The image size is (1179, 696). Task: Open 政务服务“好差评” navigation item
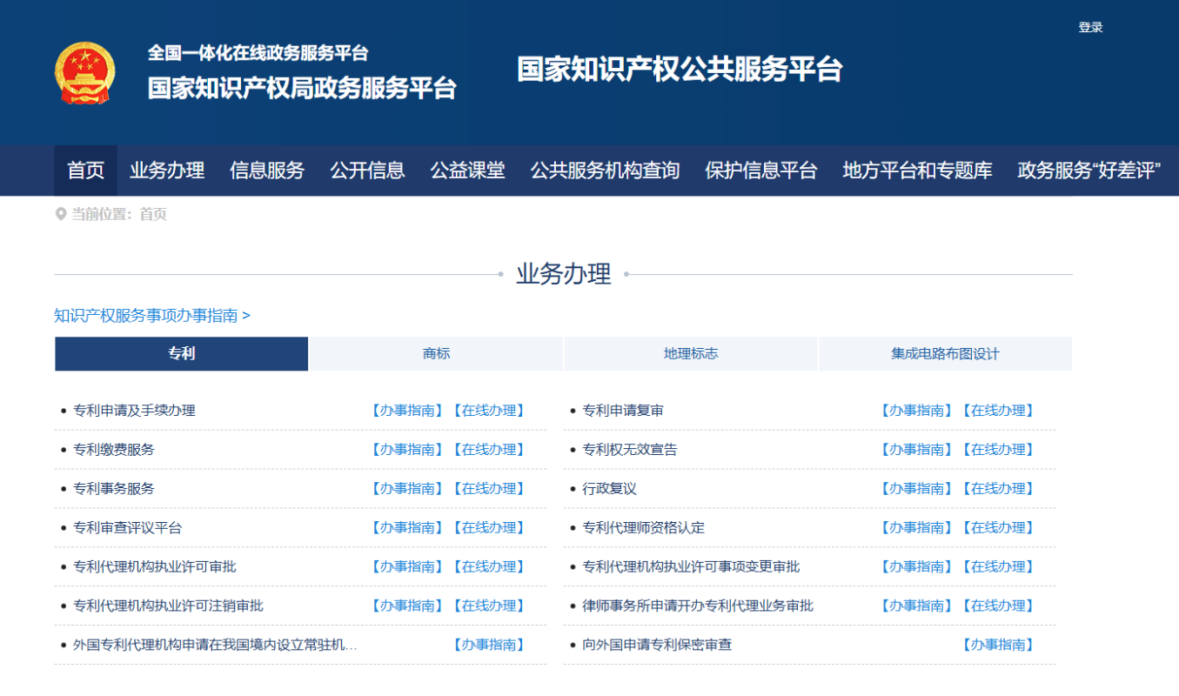coord(1089,171)
